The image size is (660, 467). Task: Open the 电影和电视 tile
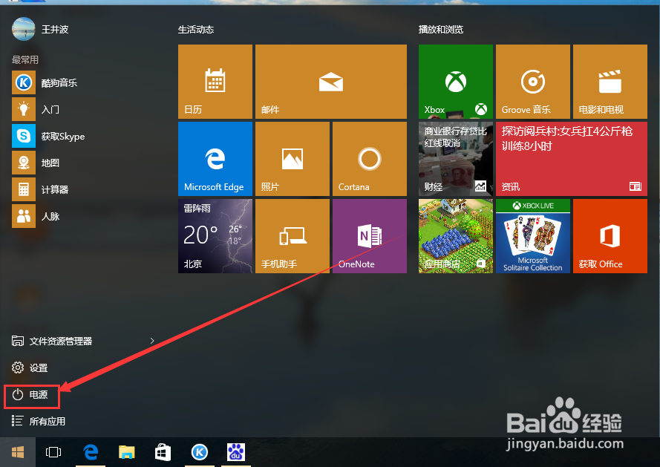[610, 82]
